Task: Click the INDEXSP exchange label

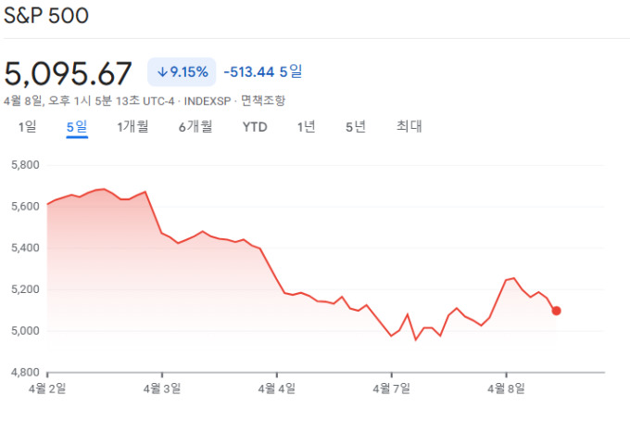Action: click(209, 100)
